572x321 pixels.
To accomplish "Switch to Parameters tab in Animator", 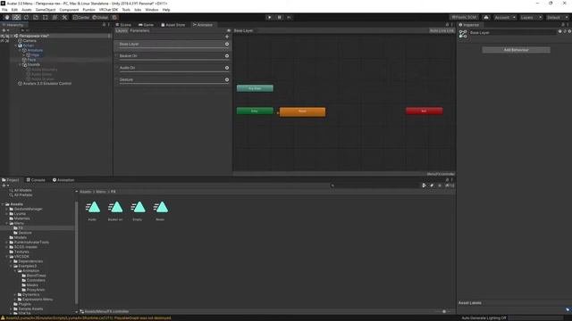I will click(139, 30).
